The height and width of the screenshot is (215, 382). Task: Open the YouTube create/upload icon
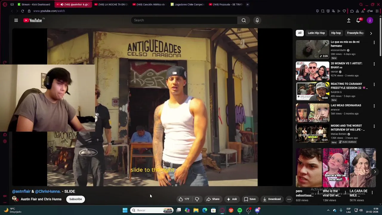349,20
